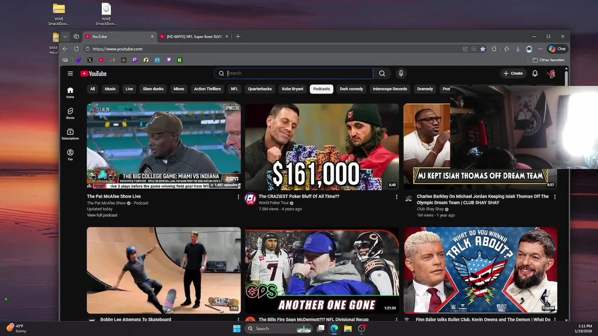Select the Quarterbacks filter chip
Viewport: 598px width, 336px height.
(260, 89)
